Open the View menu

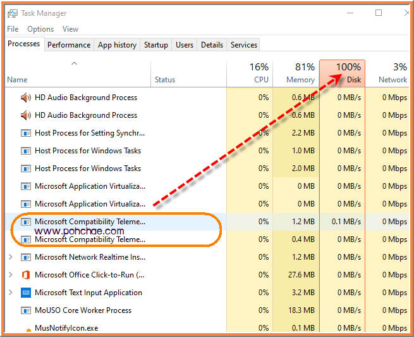[70, 29]
